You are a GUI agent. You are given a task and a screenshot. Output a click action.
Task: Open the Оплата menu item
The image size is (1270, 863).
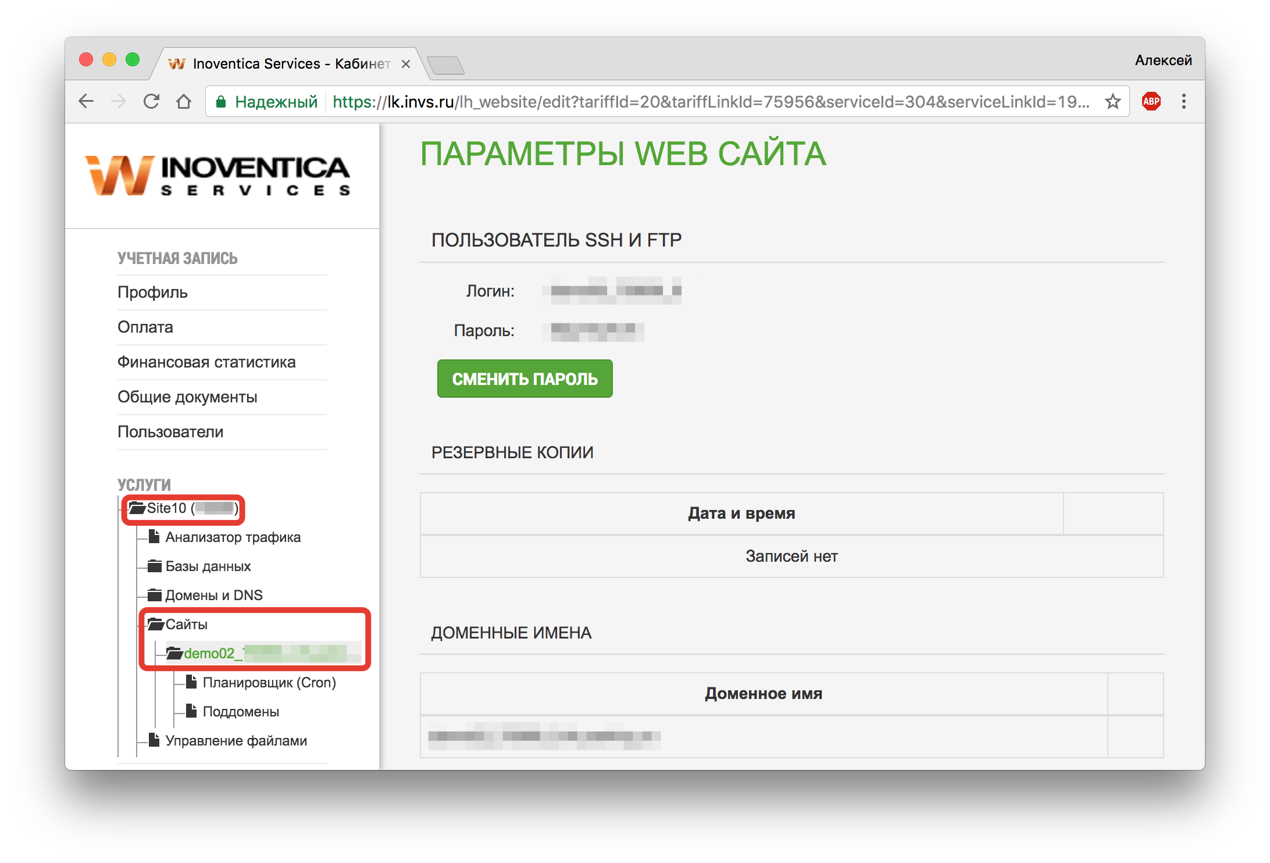pos(145,327)
